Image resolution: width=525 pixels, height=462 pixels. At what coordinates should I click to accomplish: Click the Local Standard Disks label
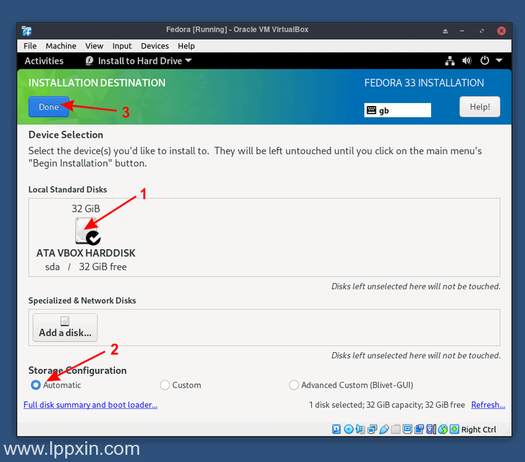[x=67, y=189]
